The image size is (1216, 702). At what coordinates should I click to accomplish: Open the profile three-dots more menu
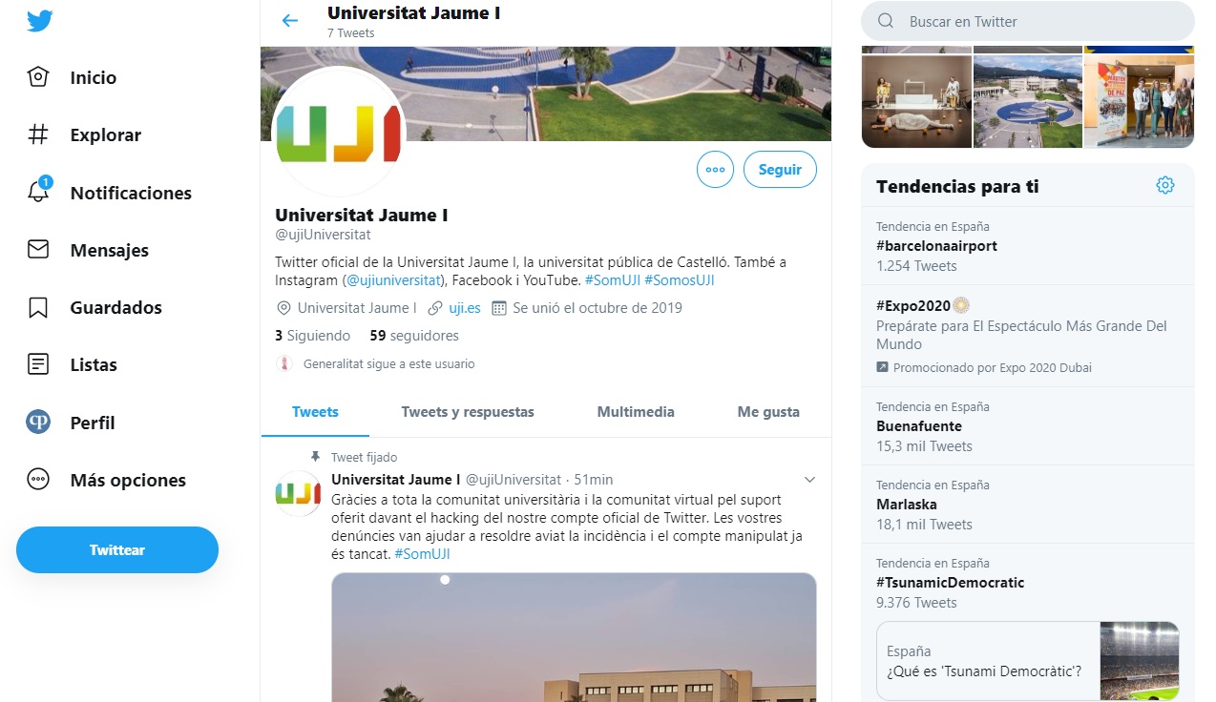coord(715,170)
